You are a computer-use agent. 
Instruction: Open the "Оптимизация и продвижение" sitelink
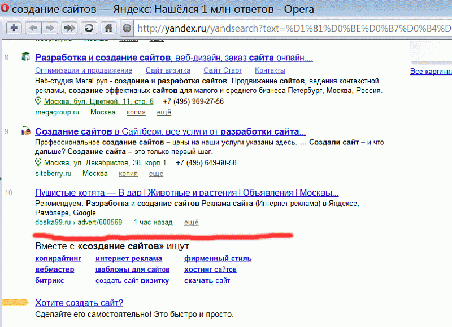84,70
